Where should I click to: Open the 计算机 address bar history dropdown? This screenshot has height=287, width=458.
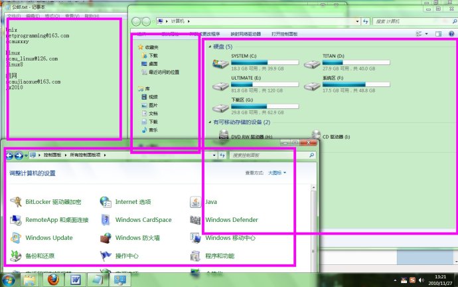tap(357, 21)
